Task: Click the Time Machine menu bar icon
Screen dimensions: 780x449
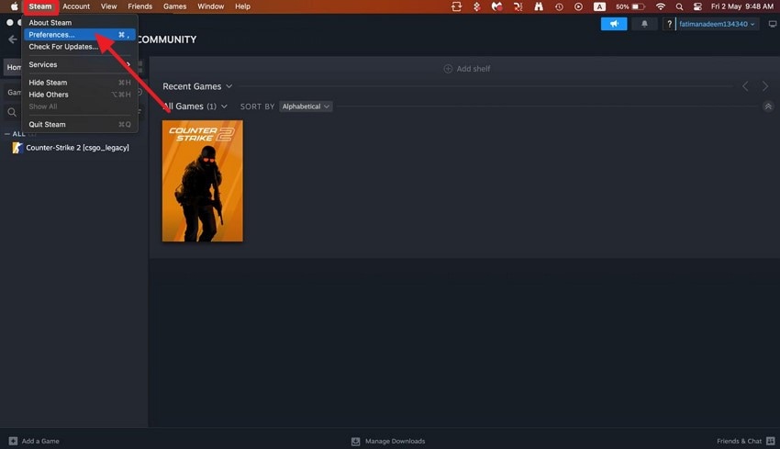Action: point(559,6)
